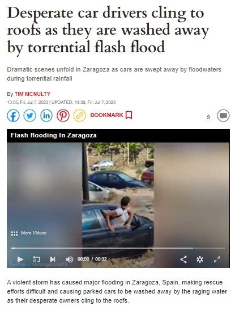Open the comments speech bubble icon
The width and height of the screenshot is (231, 310).
223,115
